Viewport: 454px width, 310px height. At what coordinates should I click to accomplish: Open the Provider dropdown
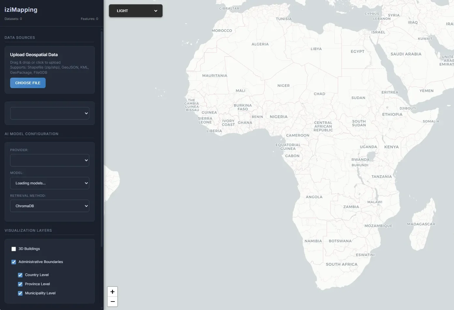pos(50,160)
